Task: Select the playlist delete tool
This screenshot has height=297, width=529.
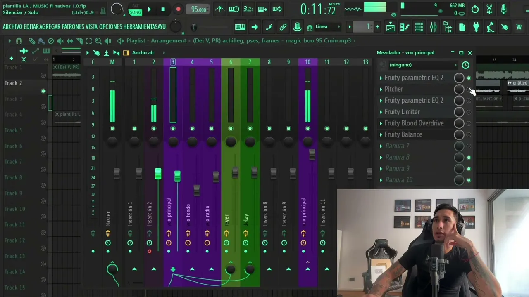Action: click(x=51, y=41)
